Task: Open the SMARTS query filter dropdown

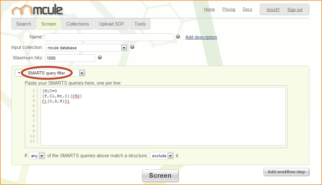Action: [55, 73]
